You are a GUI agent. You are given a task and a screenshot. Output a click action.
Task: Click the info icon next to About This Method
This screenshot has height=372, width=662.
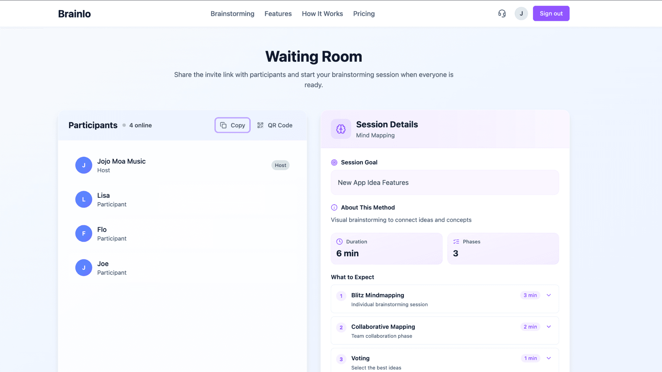pyautogui.click(x=333, y=207)
